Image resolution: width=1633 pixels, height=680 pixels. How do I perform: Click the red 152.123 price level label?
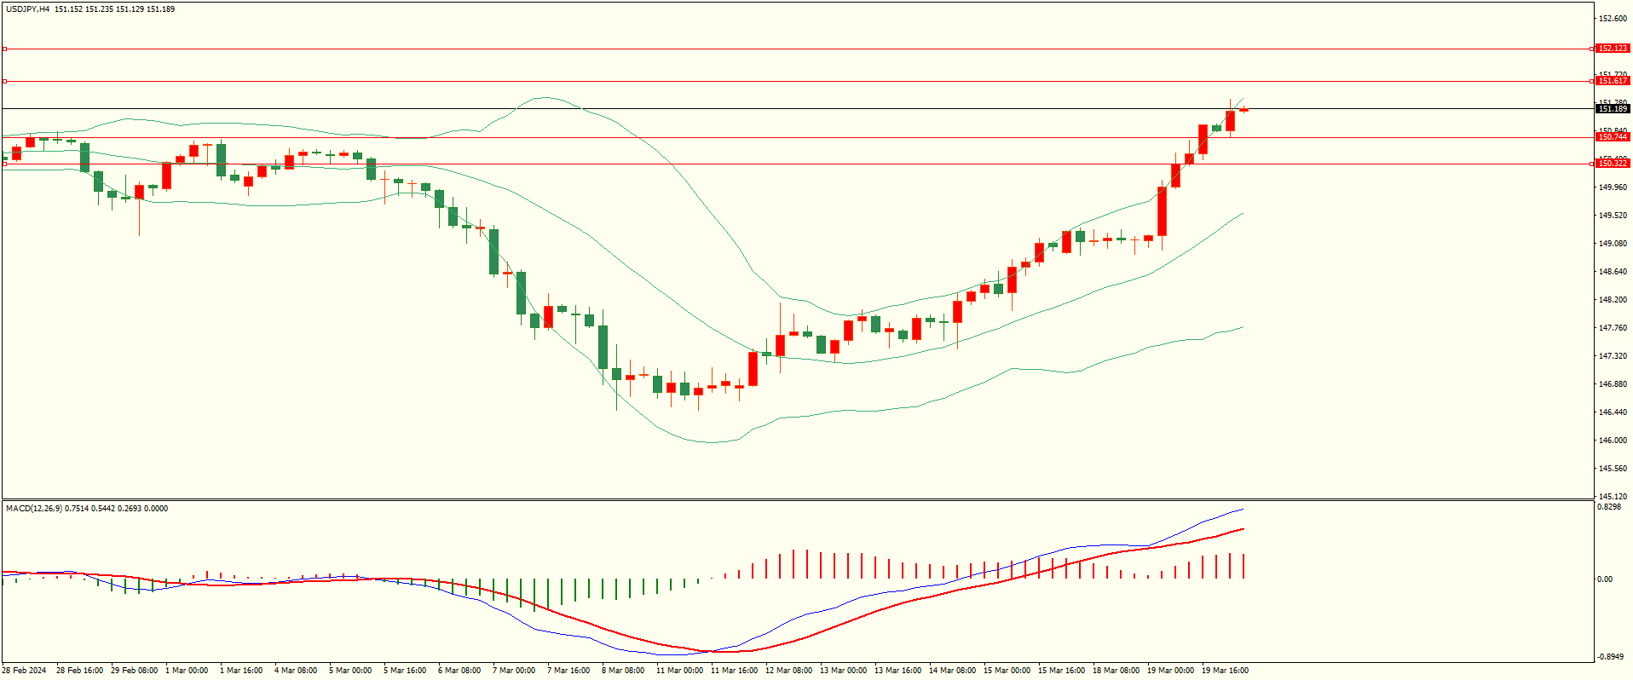click(x=1612, y=49)
